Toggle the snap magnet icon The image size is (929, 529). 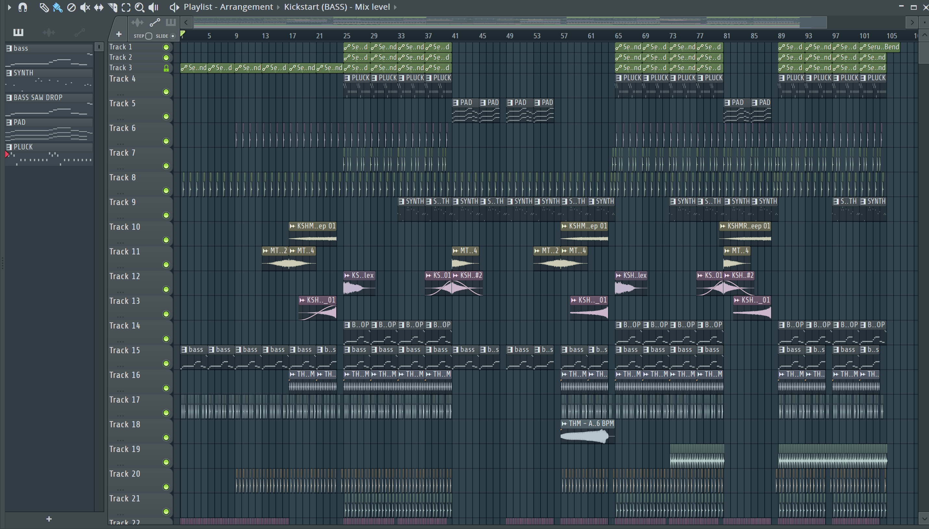22,7
